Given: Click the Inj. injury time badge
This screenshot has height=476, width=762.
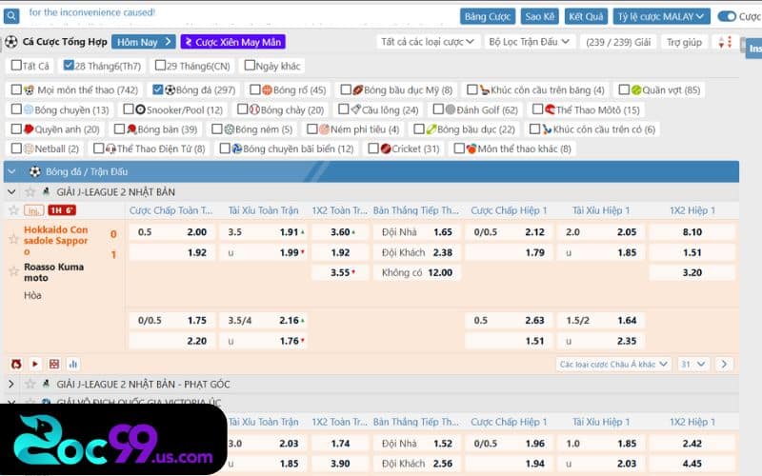Looking at the screenshot, I should [x=33, y=210].
